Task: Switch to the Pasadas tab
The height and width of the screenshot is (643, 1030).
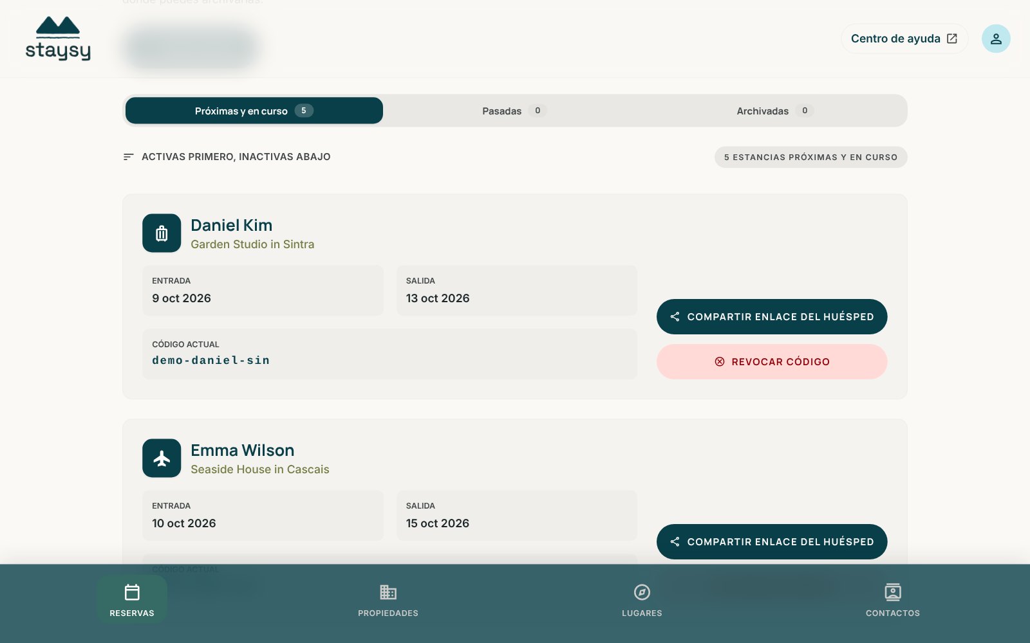Action: coord(515,111)
